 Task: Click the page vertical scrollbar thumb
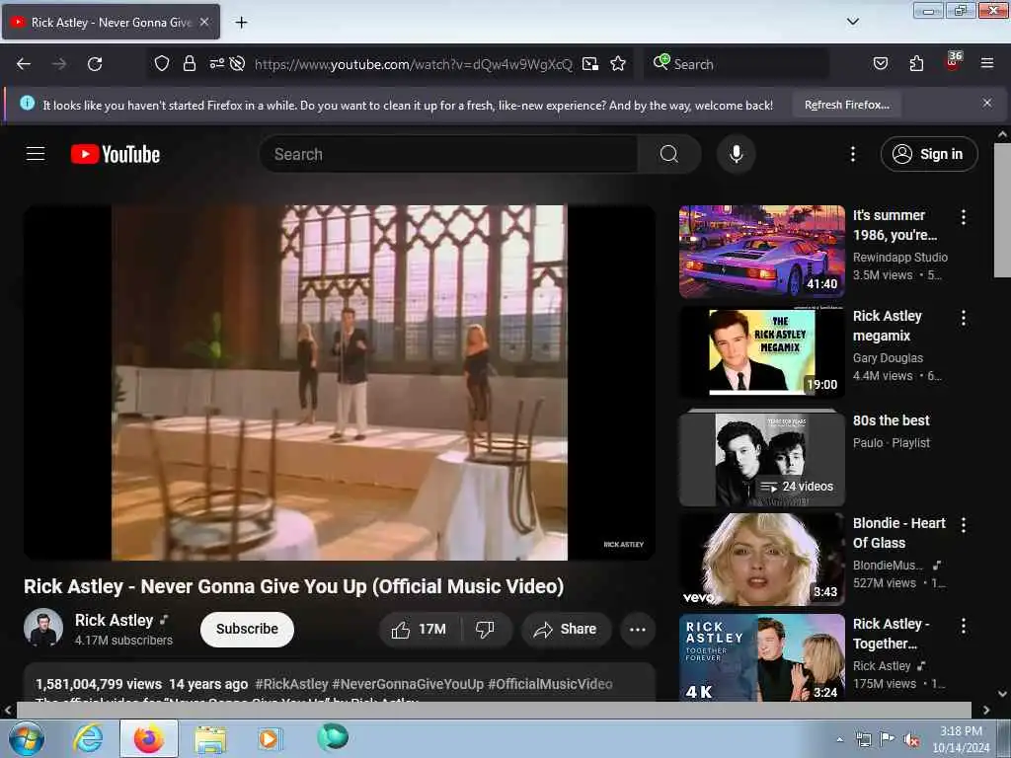click(1002, 210)
